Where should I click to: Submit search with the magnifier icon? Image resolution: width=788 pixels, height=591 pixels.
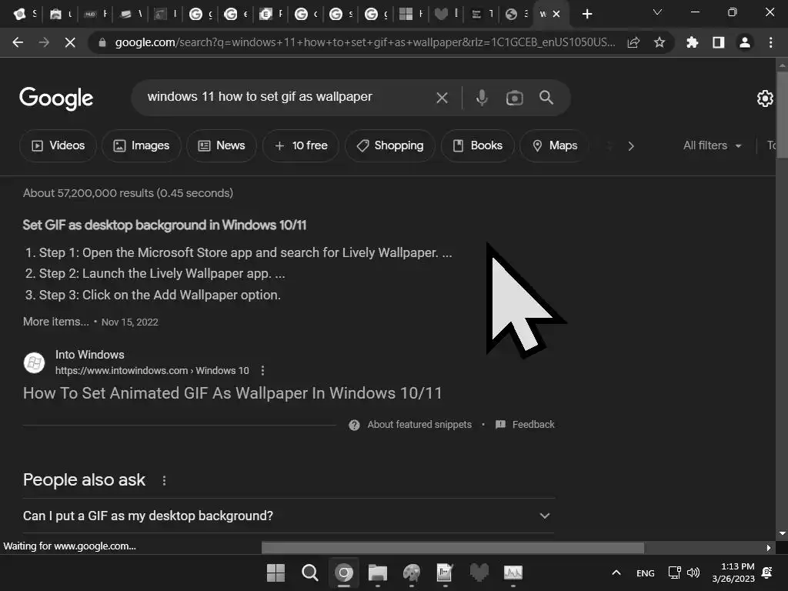pyautogui.click(x=546, y=98)
